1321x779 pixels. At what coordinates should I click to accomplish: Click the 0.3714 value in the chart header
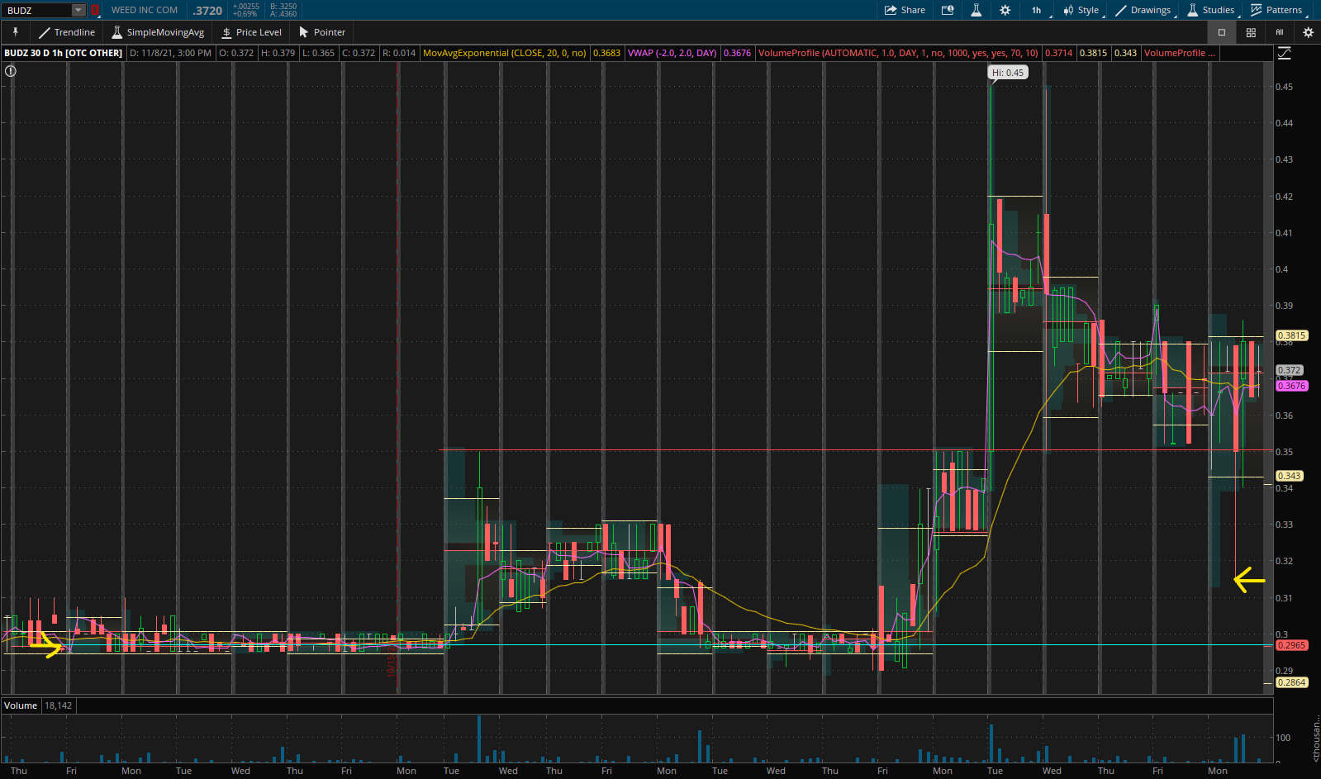(x=1058, y=53)
